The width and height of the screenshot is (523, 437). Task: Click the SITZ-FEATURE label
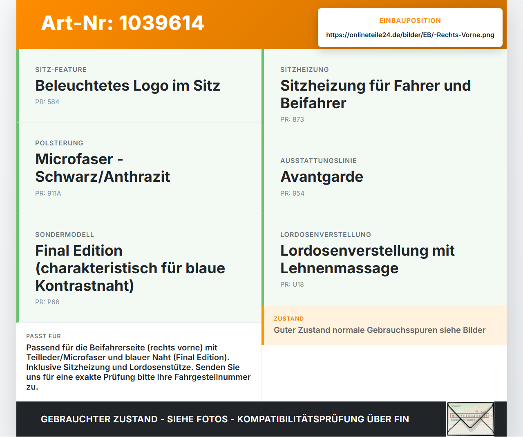[61, 69]
